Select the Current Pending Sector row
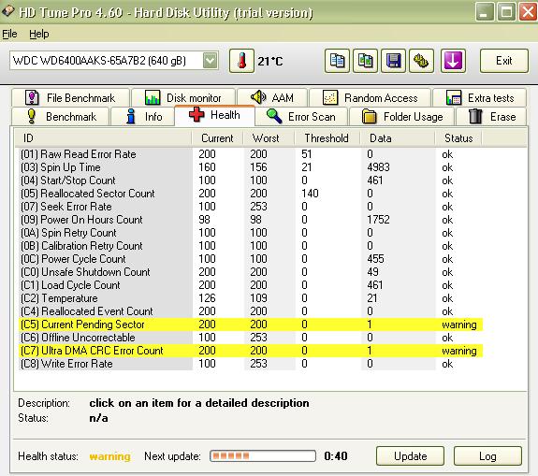The width and height of the screenshot is (538, 476). point(251,325)
